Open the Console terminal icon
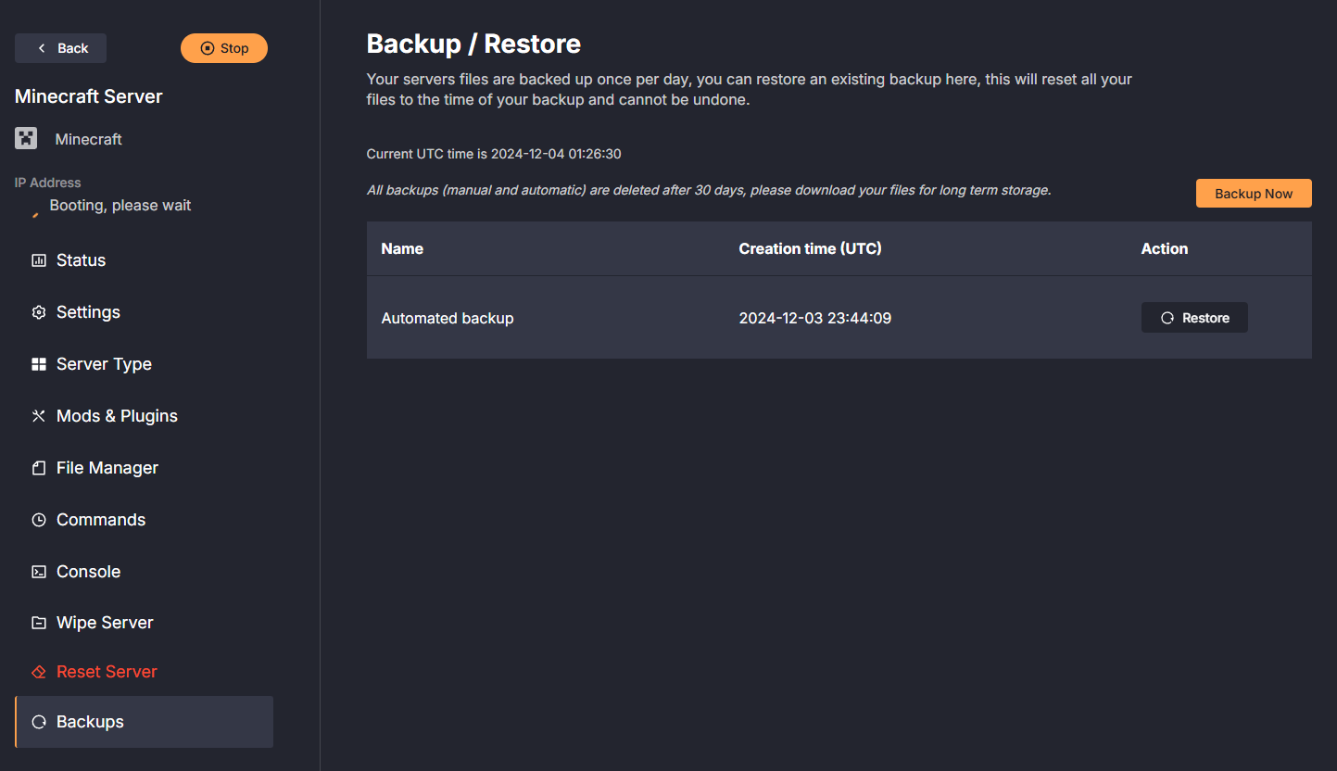Image resolution: width=1337 pixels, height=771 pixels. 39,571
